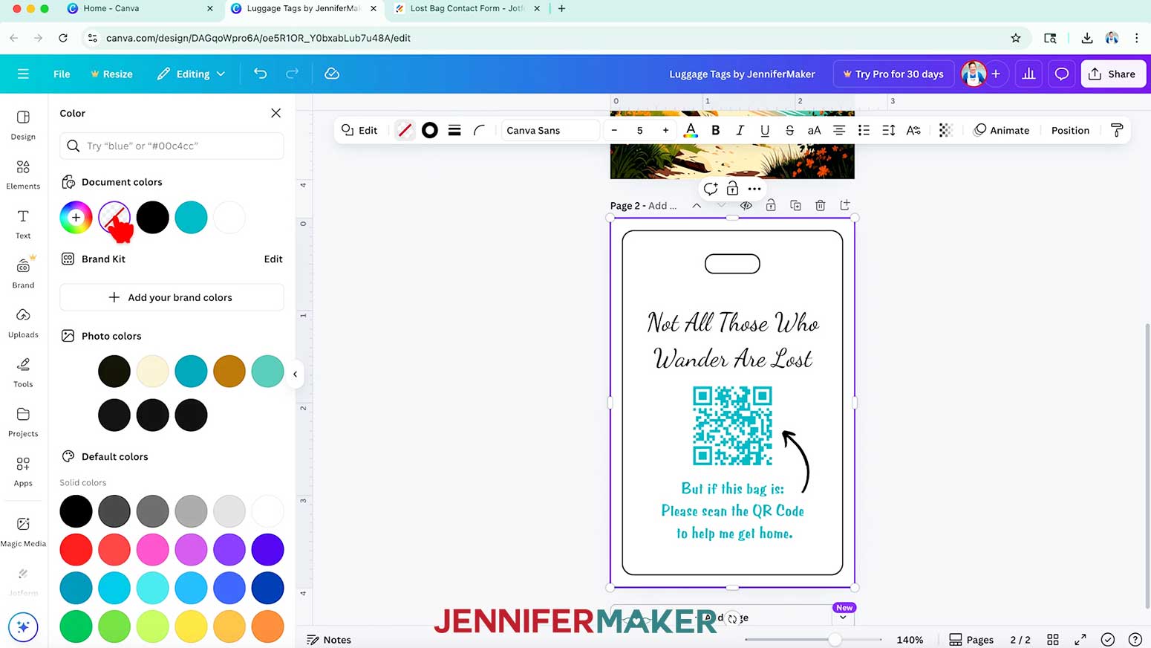Open the hamburger main menu
This screenshot has width=1151, height=648.
point(23,74)
